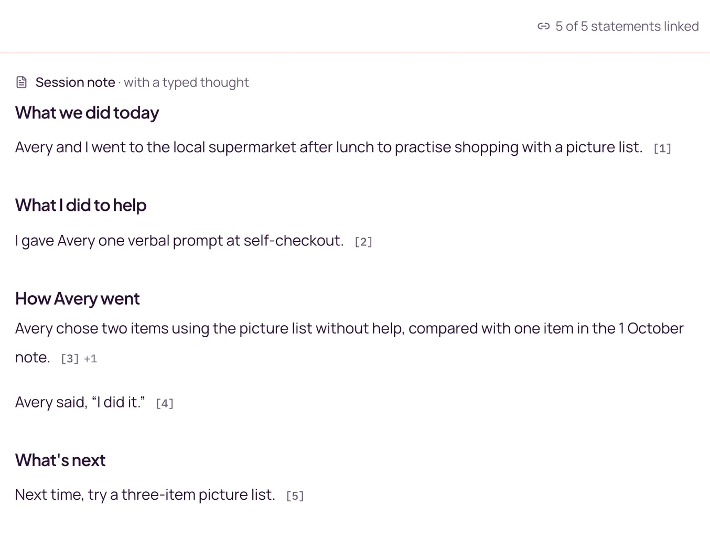Click 'with a typed thought' subtitle
The width and height of the screenshot is (710, 538).
(x=186, y=82)
